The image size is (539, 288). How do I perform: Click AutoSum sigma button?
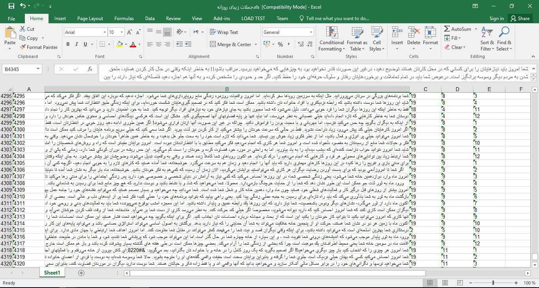(457, 29)
